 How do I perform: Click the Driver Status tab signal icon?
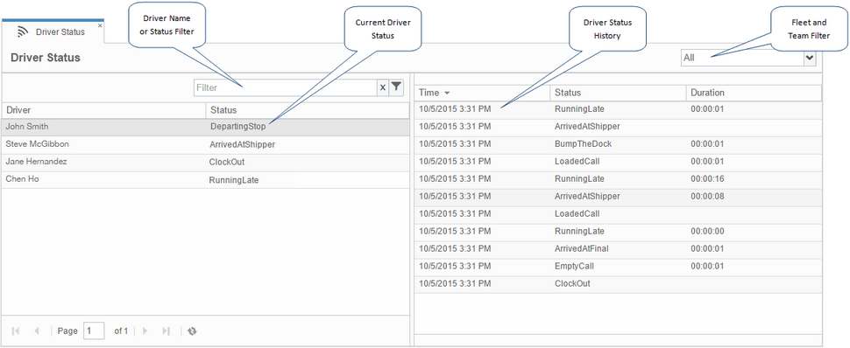point(23,32)
